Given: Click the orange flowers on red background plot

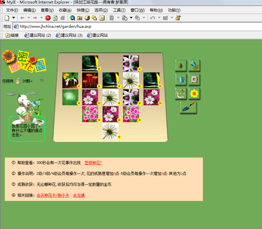Looking at the screenshot, I should [90, 80].
